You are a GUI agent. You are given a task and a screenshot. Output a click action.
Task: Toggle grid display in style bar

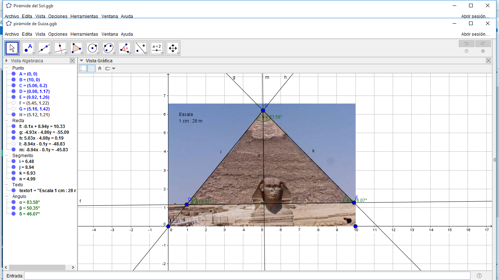click(x=91, y=68)
